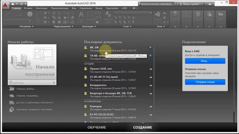Image resolution: width=239 pixels, height=134 pixels.
Task: Pin the Проект 2345_скл document
Action: pyautogui.click(x=151, y=69)
